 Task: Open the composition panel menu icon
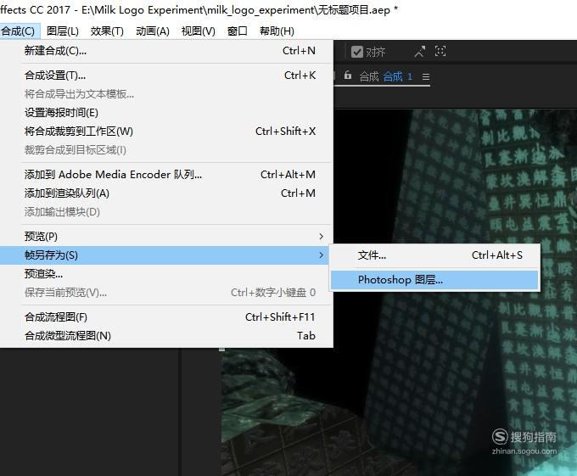(426, 77)
